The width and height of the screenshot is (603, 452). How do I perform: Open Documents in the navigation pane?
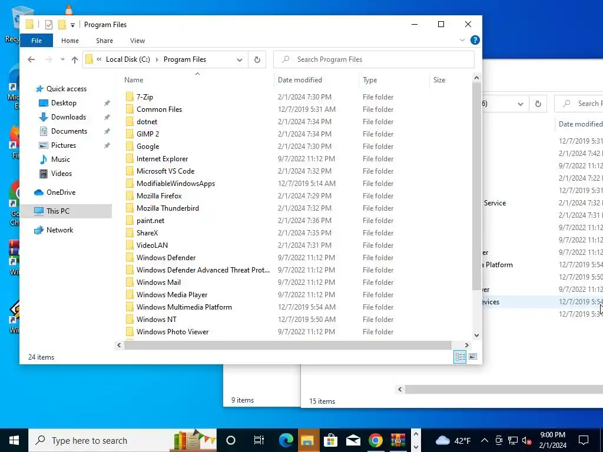(69, 131)
